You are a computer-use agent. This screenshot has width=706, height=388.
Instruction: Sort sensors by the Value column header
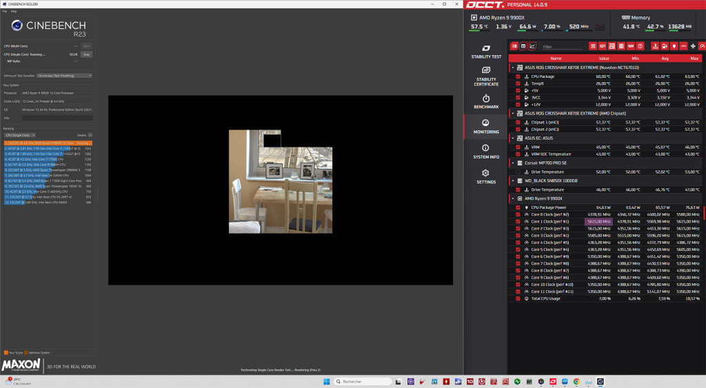coord(604,58)
